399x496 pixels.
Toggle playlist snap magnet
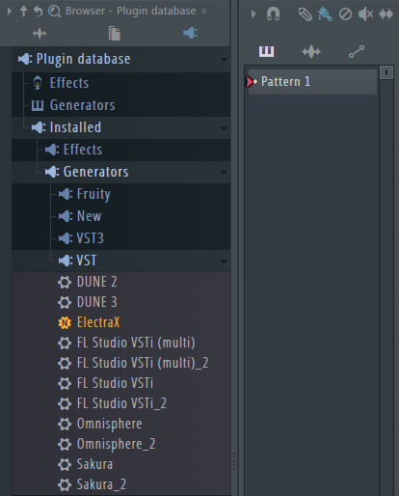(x=274, y=14)
